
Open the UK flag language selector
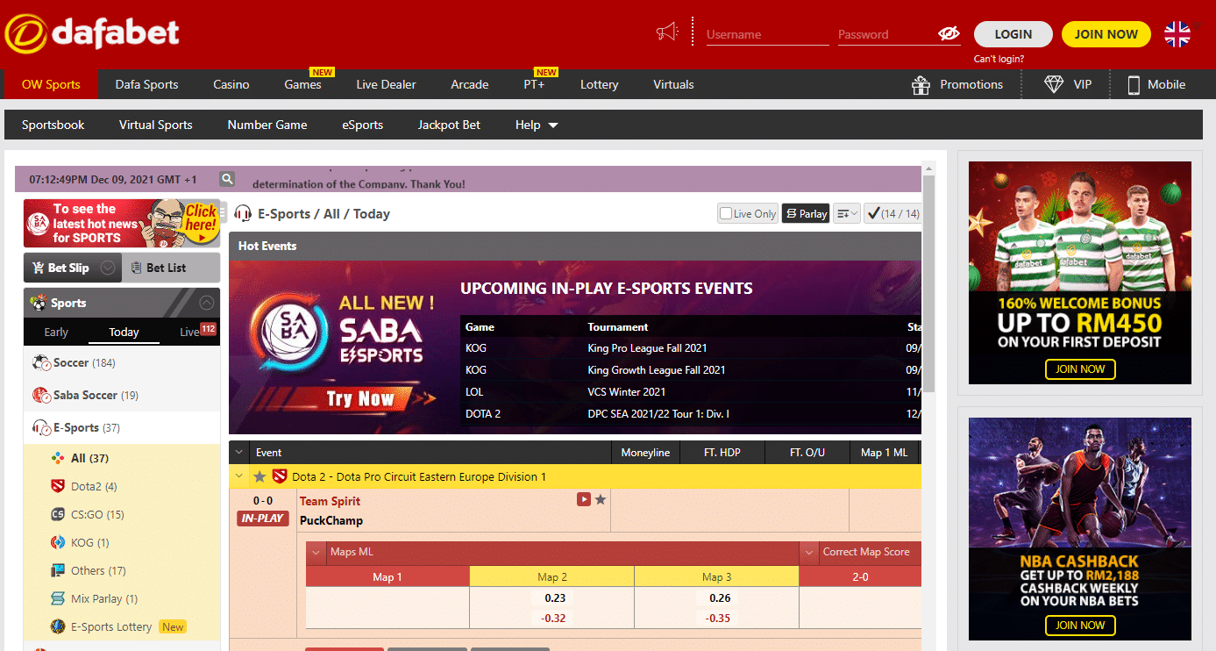point(1177,34)
